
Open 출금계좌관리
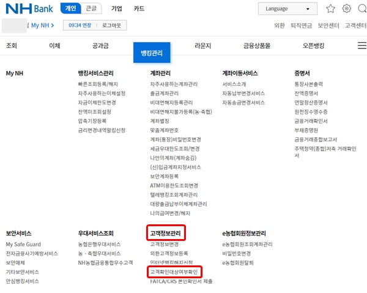pos(165,93)
